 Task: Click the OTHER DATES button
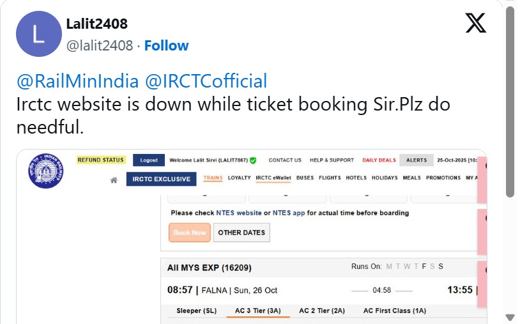241,233
